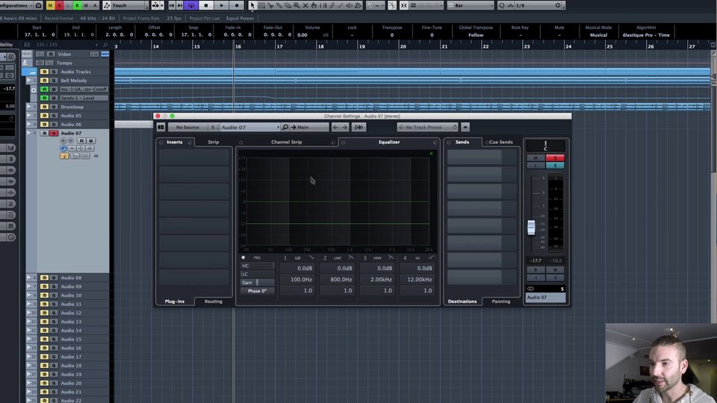This screenshot has width=717, height=403.
Task: Select the Draw pencil tool
Action: click(332, 5)
